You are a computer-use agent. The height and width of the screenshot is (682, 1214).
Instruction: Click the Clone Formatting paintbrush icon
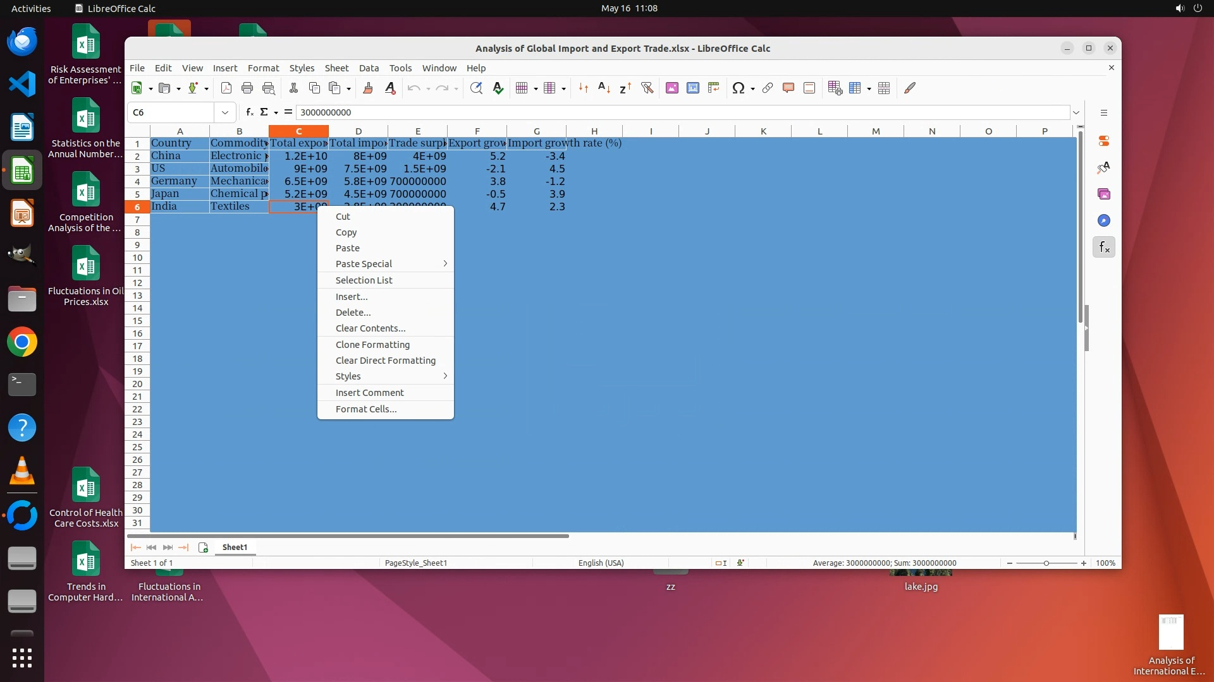[368, 88]
